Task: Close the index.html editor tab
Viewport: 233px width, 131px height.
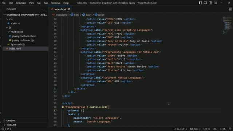Action: pos(69,9)
